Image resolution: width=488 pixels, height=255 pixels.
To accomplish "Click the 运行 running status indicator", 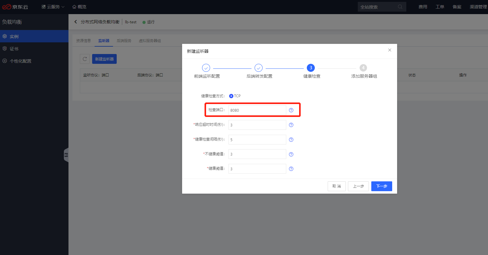I will pyautogui.click(x=149, y=22).
